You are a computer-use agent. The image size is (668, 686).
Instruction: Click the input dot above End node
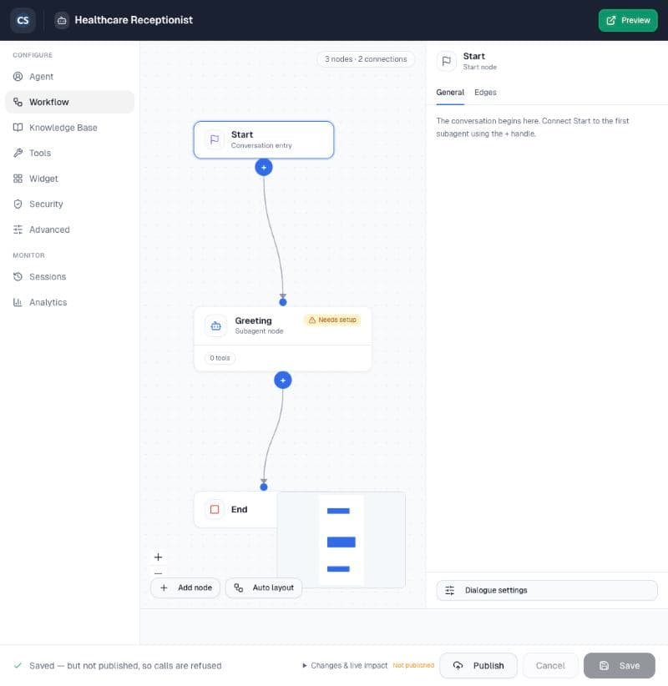tap(264, 487)
